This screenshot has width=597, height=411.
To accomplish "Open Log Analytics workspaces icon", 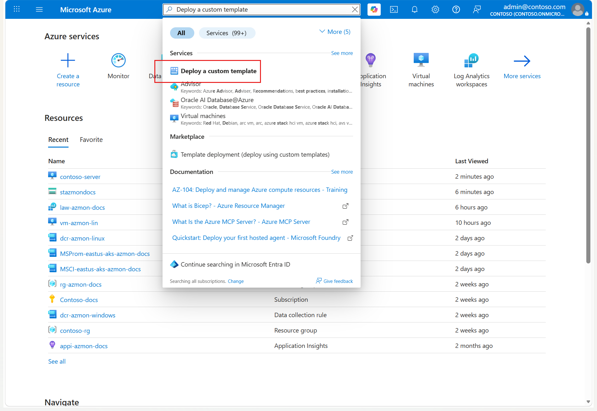I will (472, 60).
